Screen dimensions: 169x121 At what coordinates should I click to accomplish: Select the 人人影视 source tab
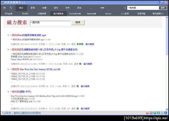(x=125, y=14)
